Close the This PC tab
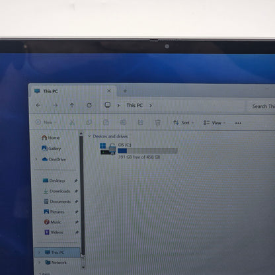This screenshot has width=275, height=275. pos(109,91)
